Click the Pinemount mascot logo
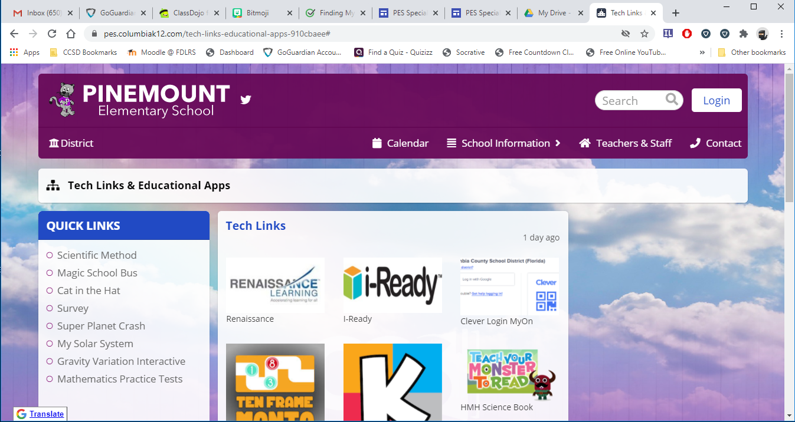 tap(63, 100)
